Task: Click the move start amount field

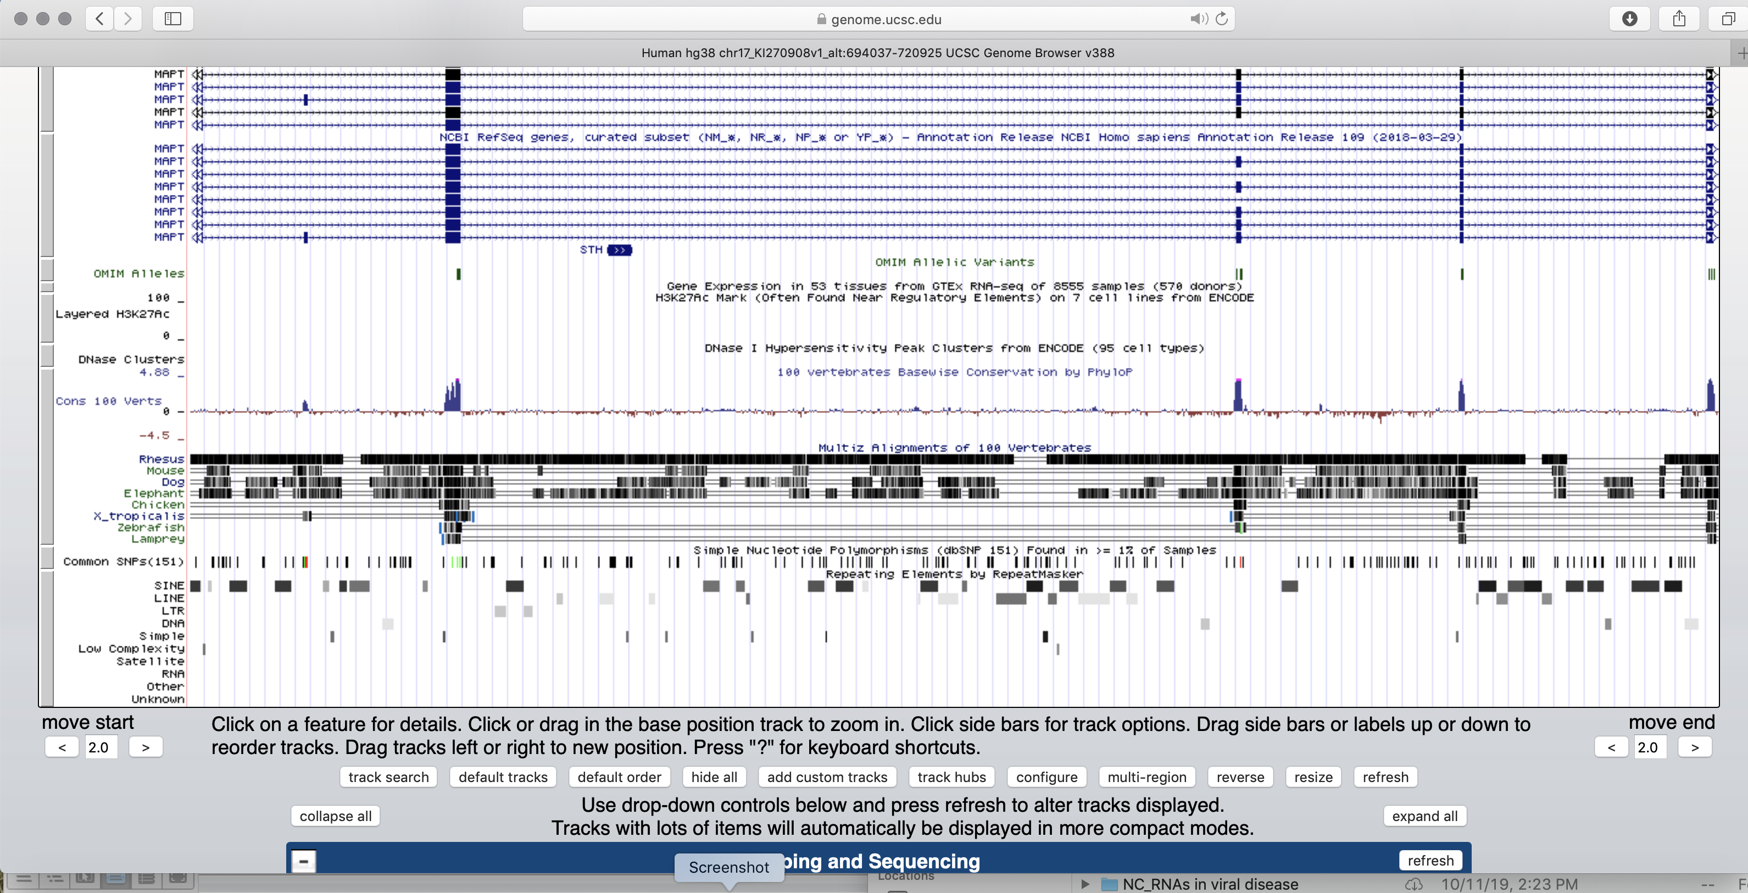Action: (101, 747)
